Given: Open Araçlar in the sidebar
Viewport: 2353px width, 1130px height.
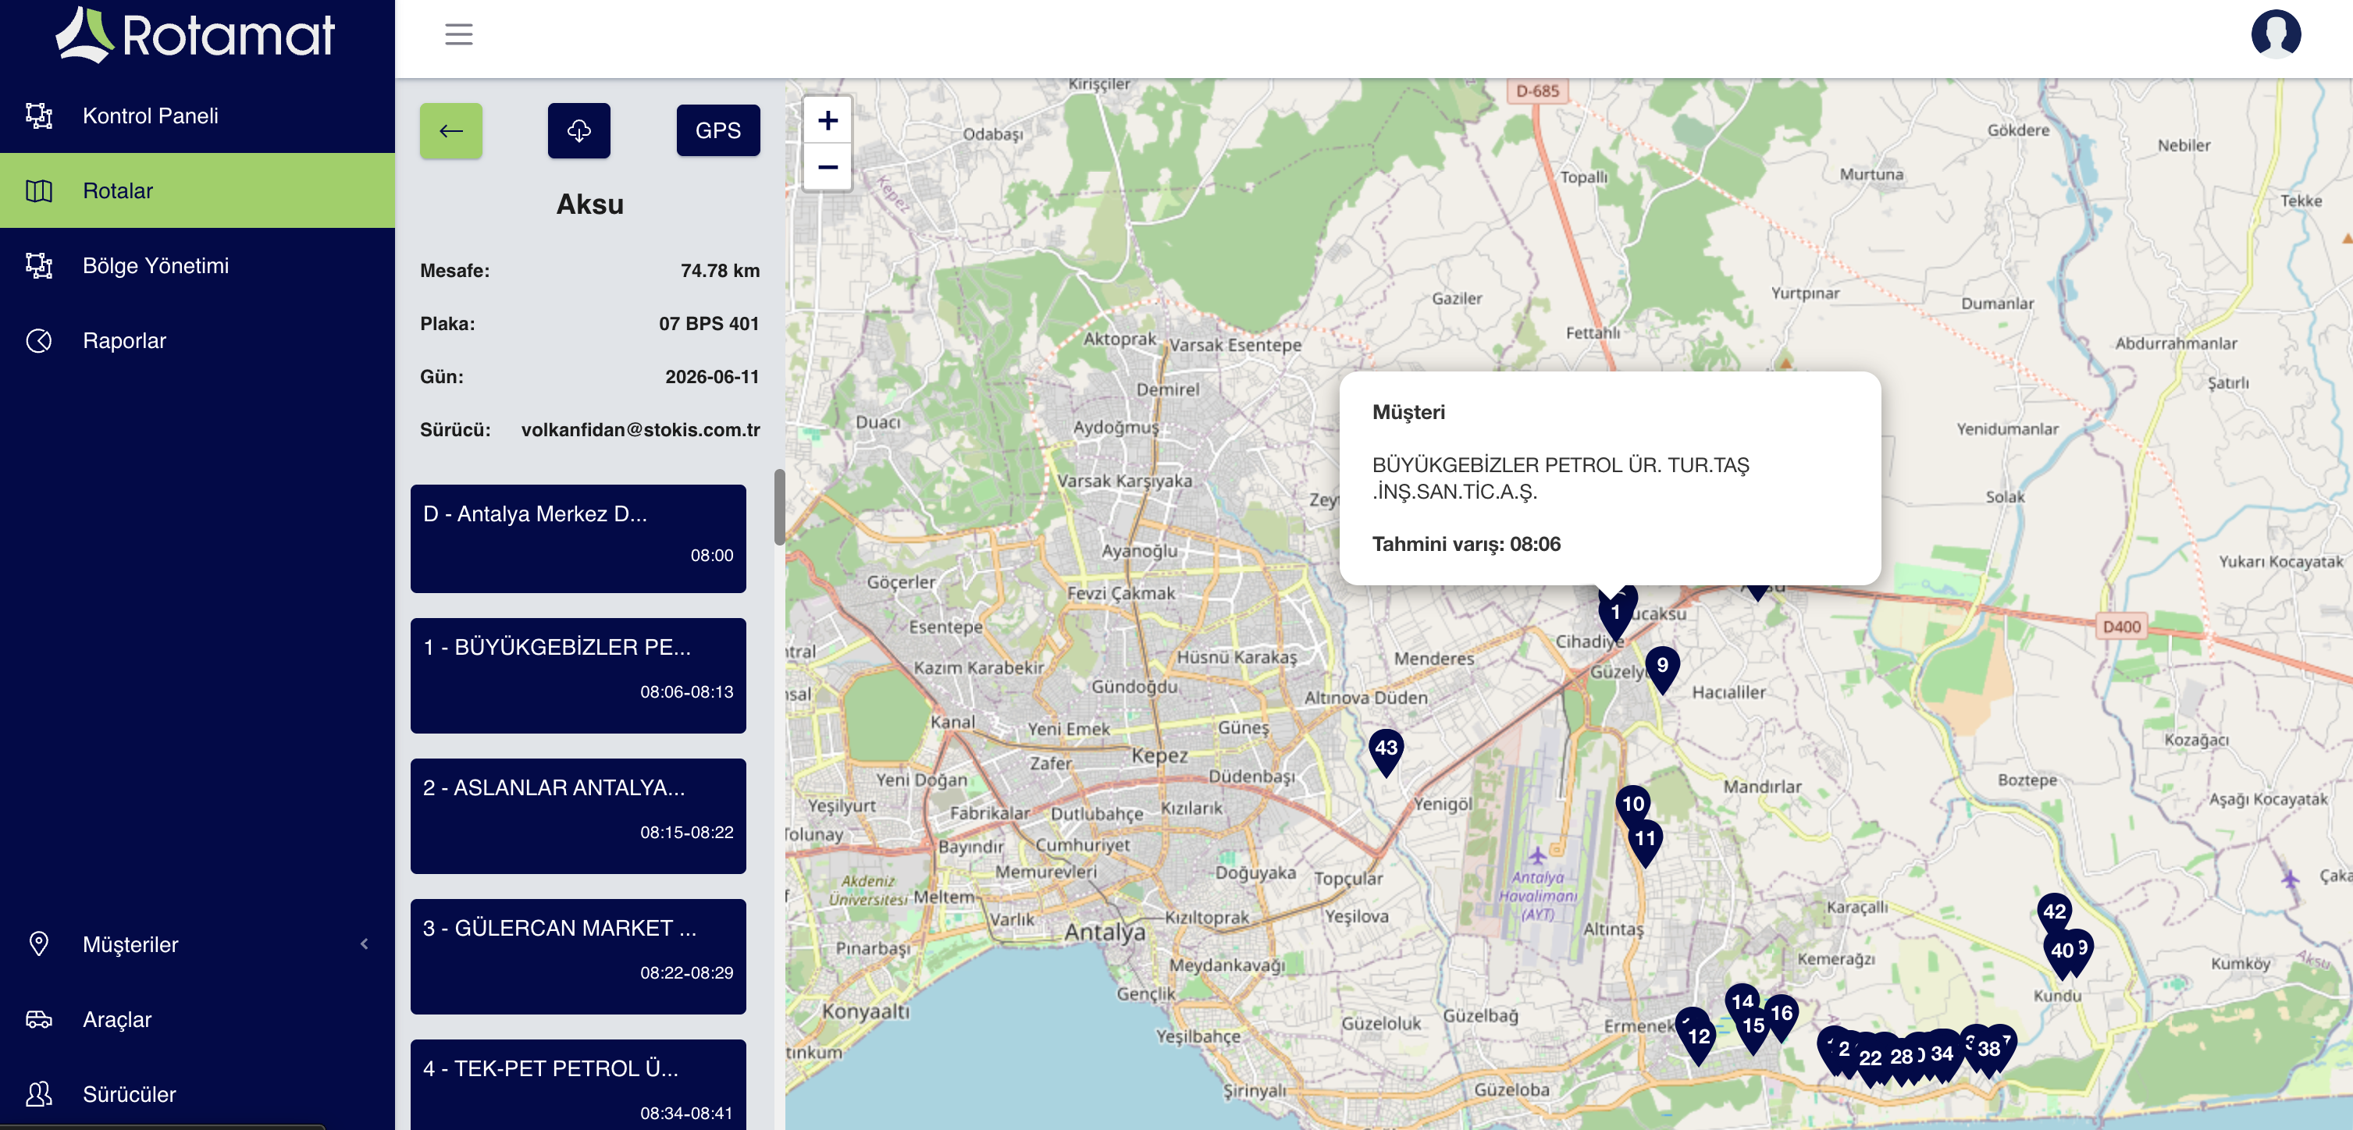Looking at the screenshot, I should click(198, 1019).
